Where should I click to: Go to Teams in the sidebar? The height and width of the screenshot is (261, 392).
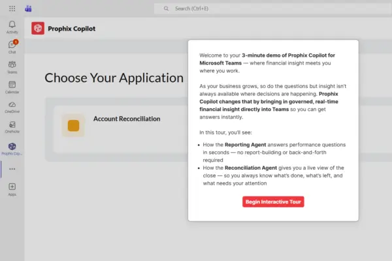[x=12, y=67]
